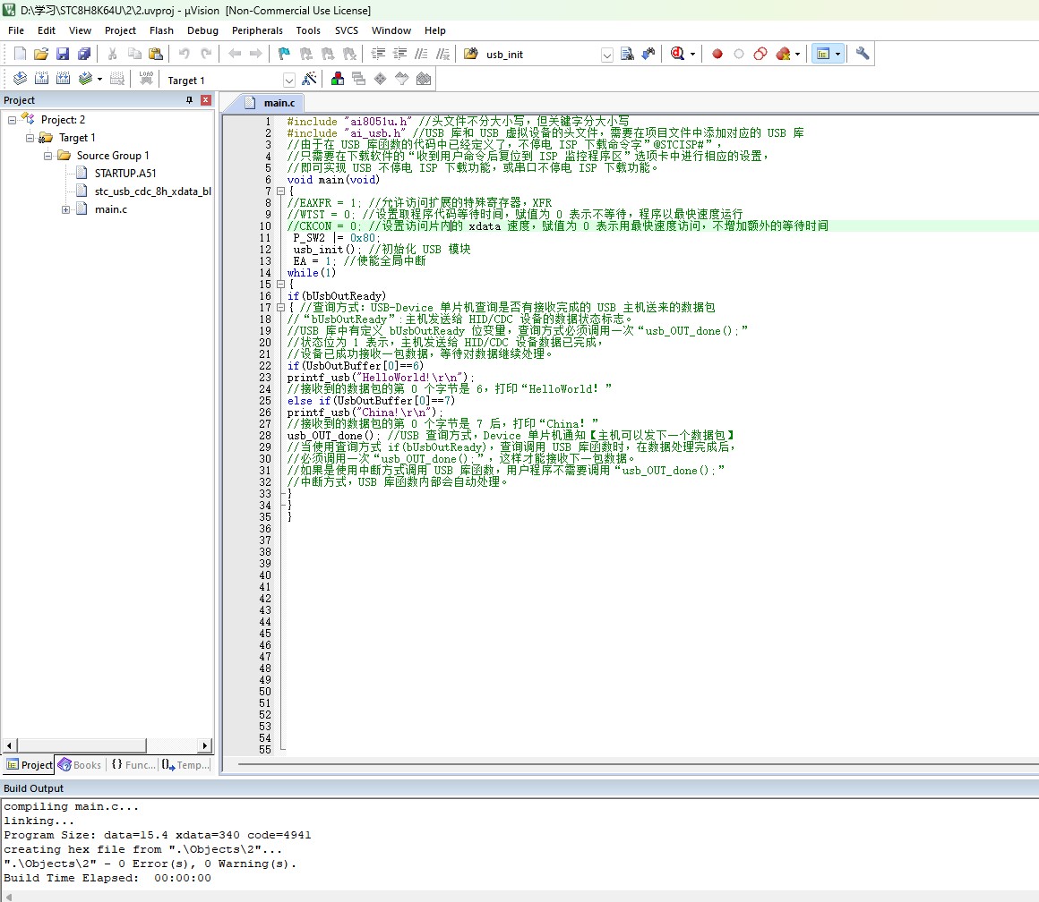
Task: Download to flash LOAD icon
Action: pos(146,79)
